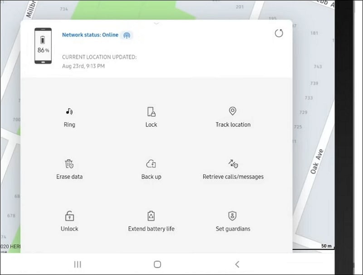Select the Track location pin icon
Image resolution: width=363 pixels, height=275 pixels.
pyautogui.click(x=232, y=111)
